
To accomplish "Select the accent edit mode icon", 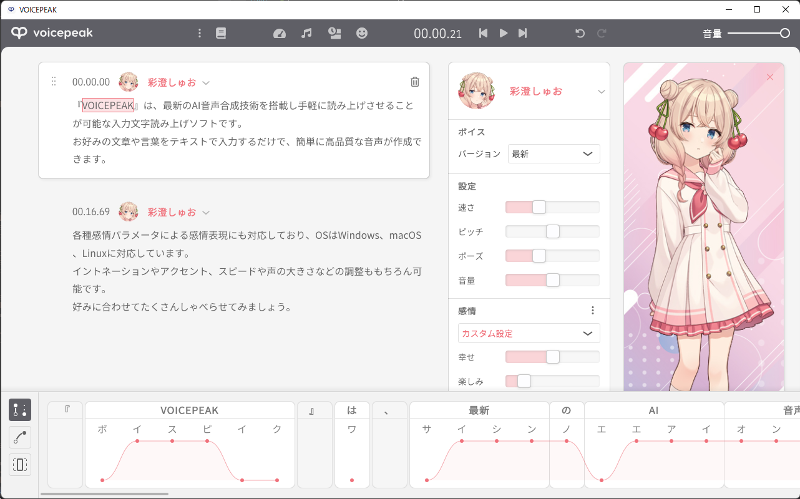I will click(20, 410).
